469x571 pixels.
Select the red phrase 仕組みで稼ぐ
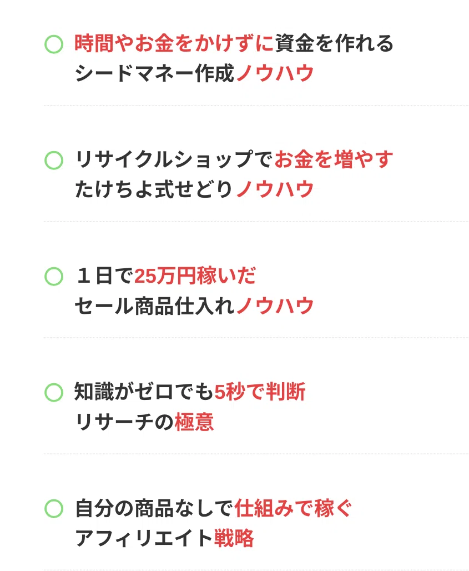pos(294,508)
